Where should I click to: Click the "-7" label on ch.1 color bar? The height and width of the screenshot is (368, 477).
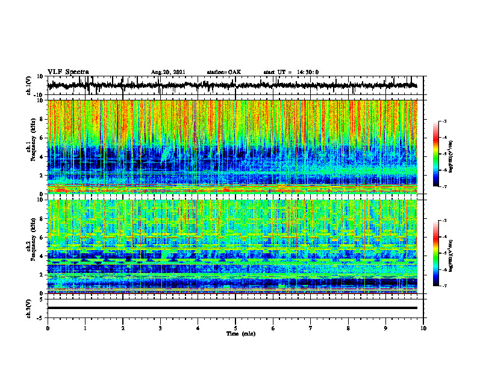click(x=444, y=186)
